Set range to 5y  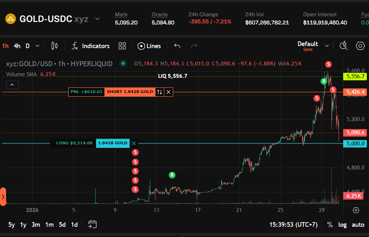[x=12, y=225]
